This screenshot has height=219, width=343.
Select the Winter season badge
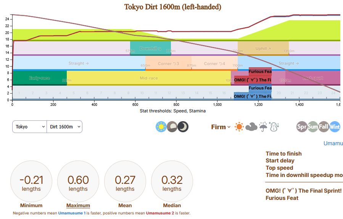(335, 127)
